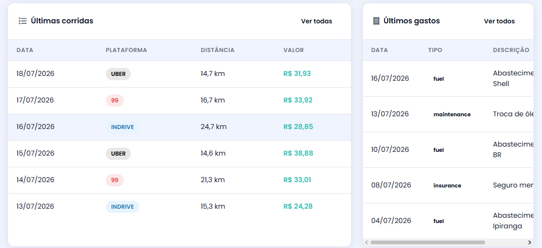Click the Últimas corridas heading
Viewport: 542px width, 248px height.
point(62,21)
